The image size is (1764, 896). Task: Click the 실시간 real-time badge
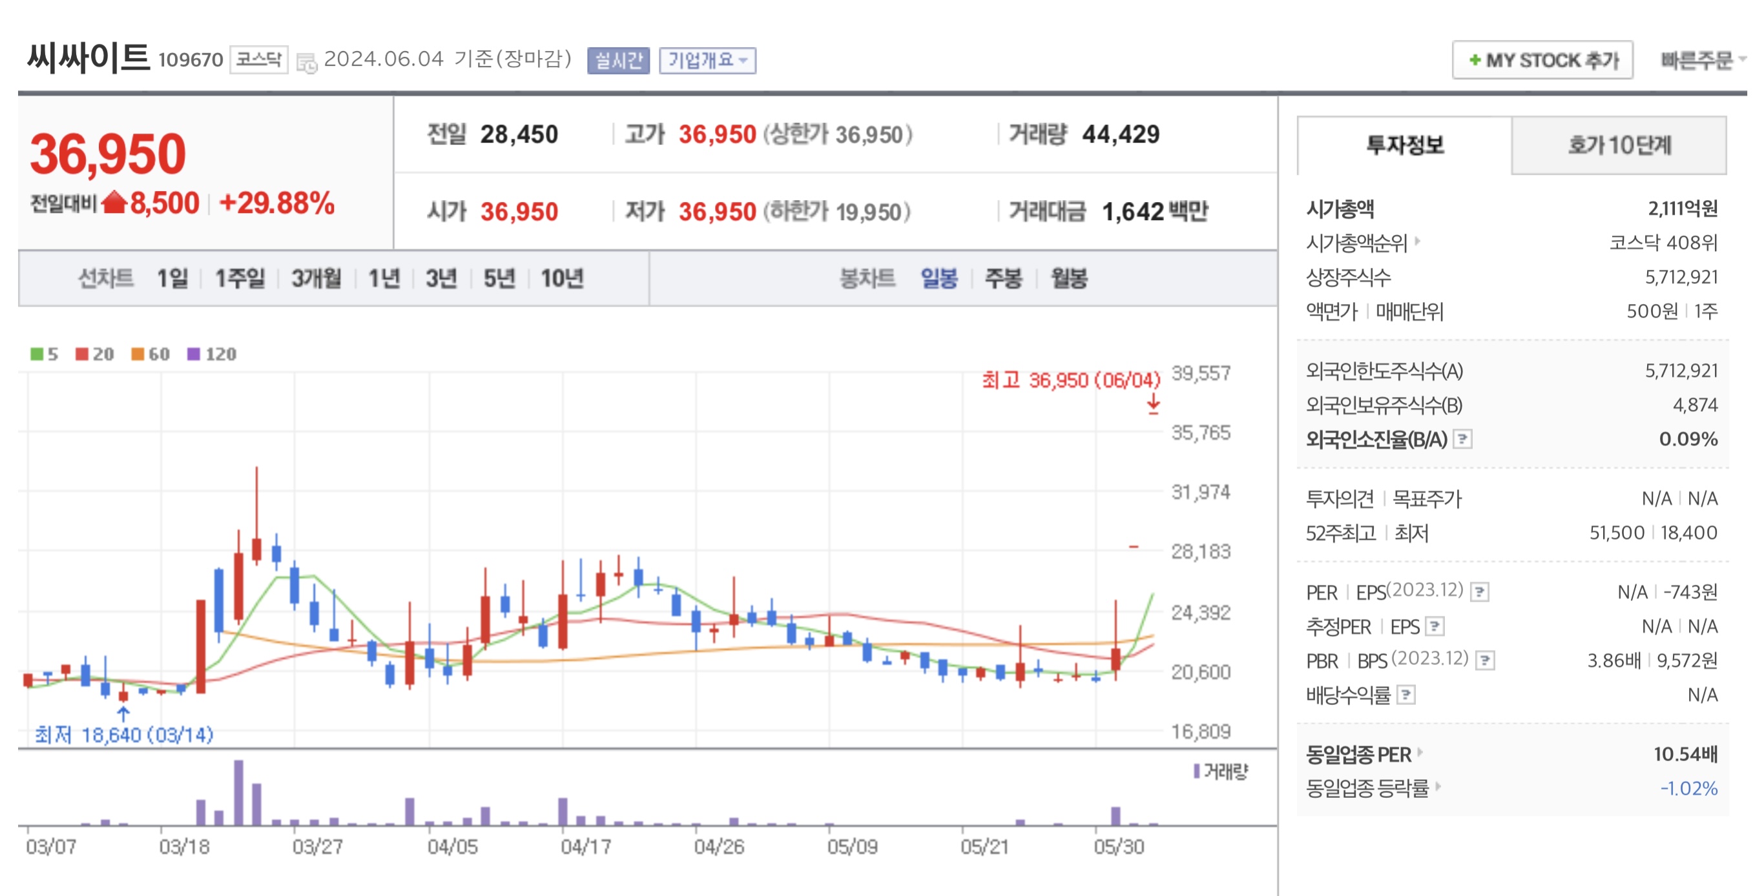619,60
